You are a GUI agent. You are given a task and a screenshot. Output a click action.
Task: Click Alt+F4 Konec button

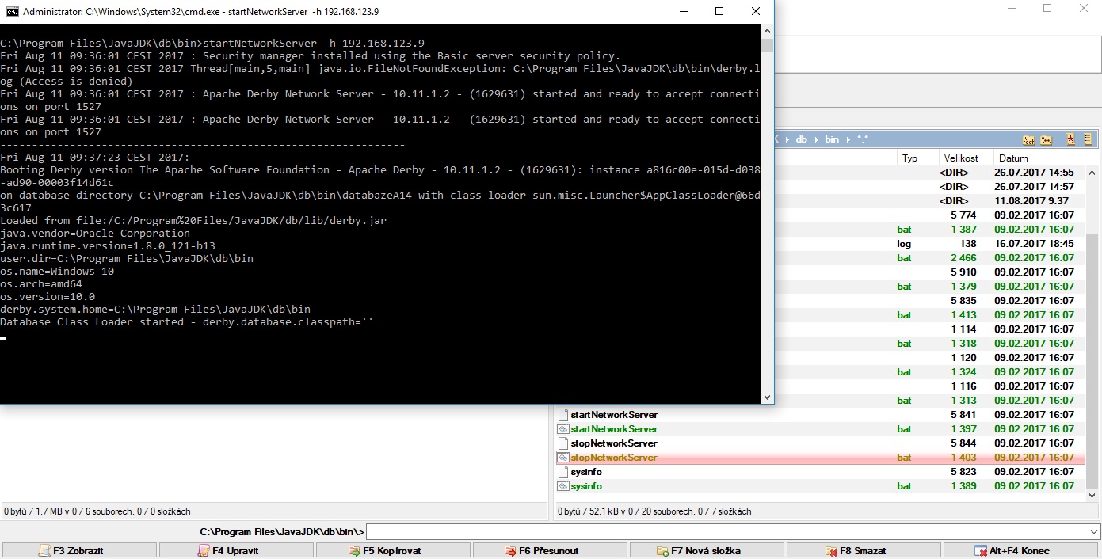[x=1021, y=550]
